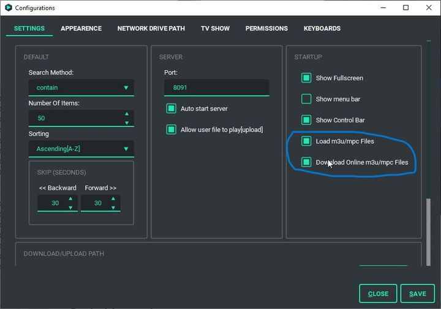Open the PERMISSIONS tab
The image size is (441, 309).
tap(266, 28)
